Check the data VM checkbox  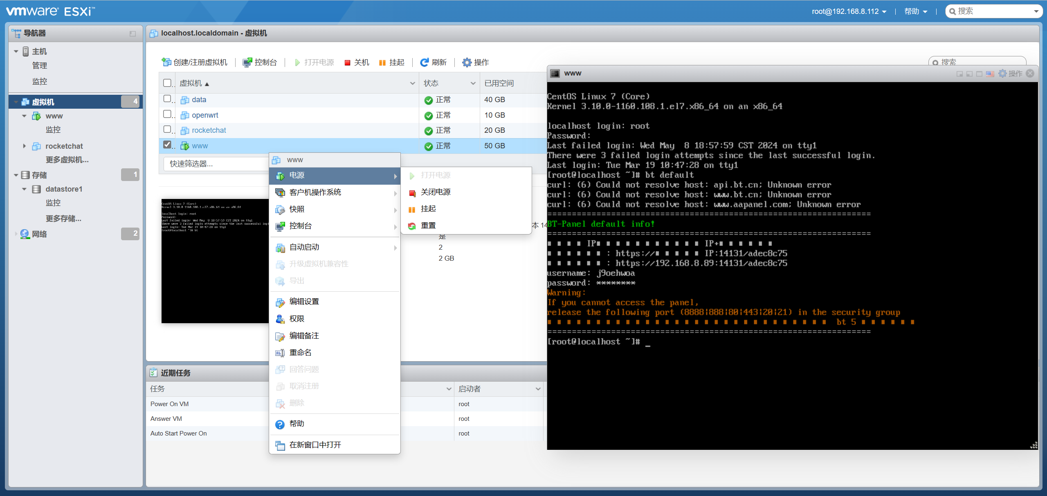(167, 99)
